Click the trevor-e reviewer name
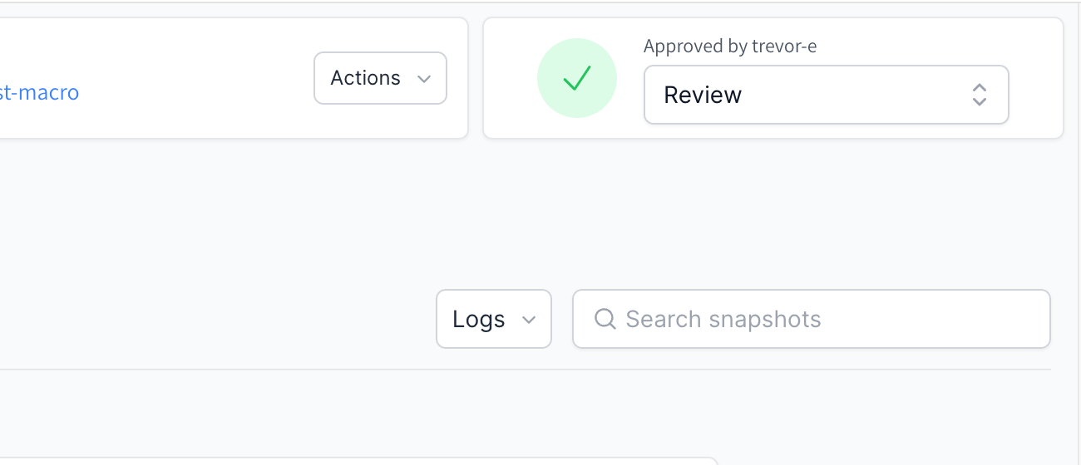The width and height of the screenshot is (1081, 465). (x=784, y=46)
